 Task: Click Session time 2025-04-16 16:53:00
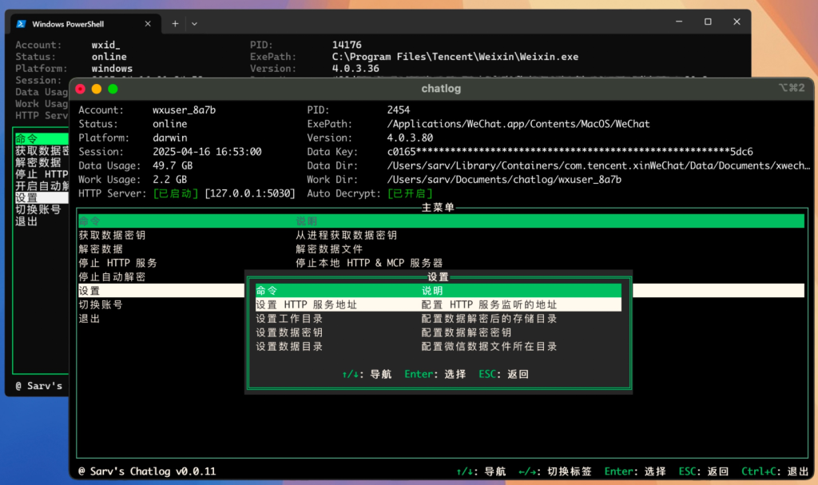(x=207, y=152)
